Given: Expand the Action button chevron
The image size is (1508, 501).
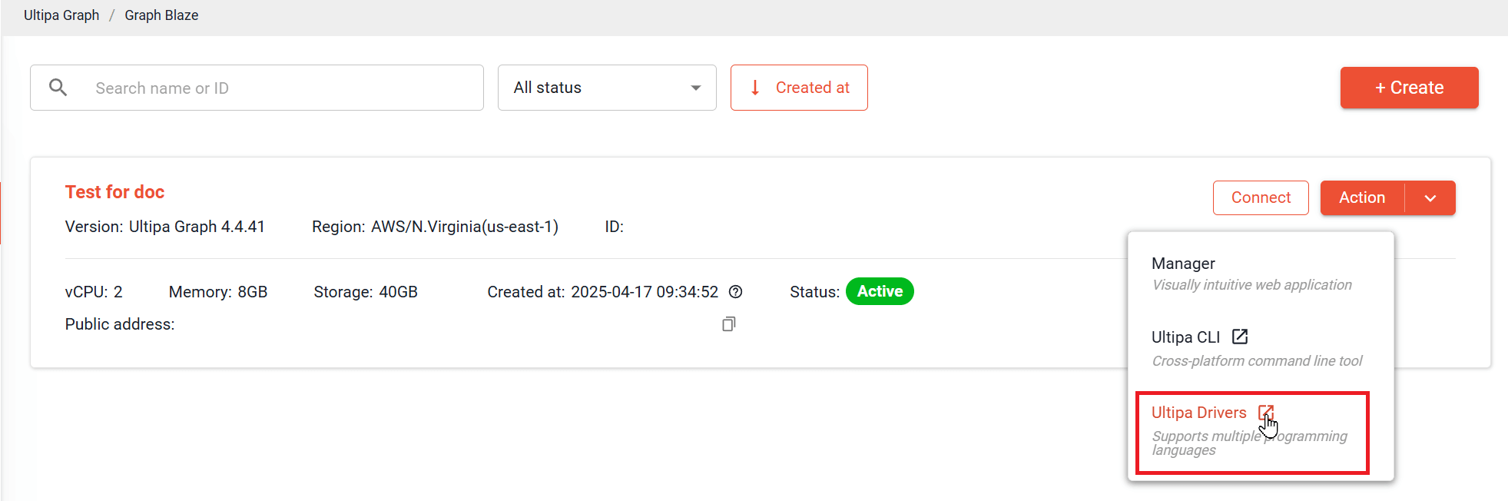Looking at the screenshot, I should 1430,198.
